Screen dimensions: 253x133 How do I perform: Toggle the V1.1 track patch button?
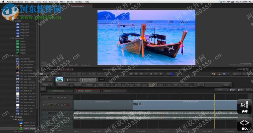pyautogui.click(x=50, y=105)
